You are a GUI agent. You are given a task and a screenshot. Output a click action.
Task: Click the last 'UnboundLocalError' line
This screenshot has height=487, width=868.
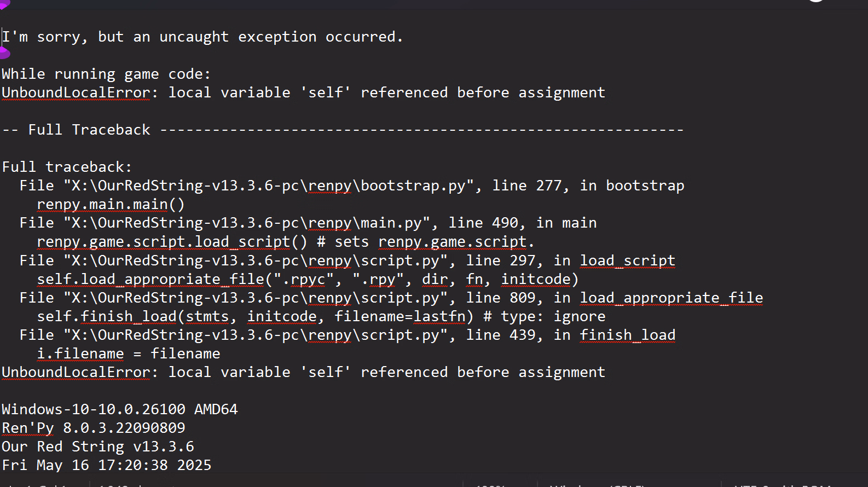tap(304, 372)
